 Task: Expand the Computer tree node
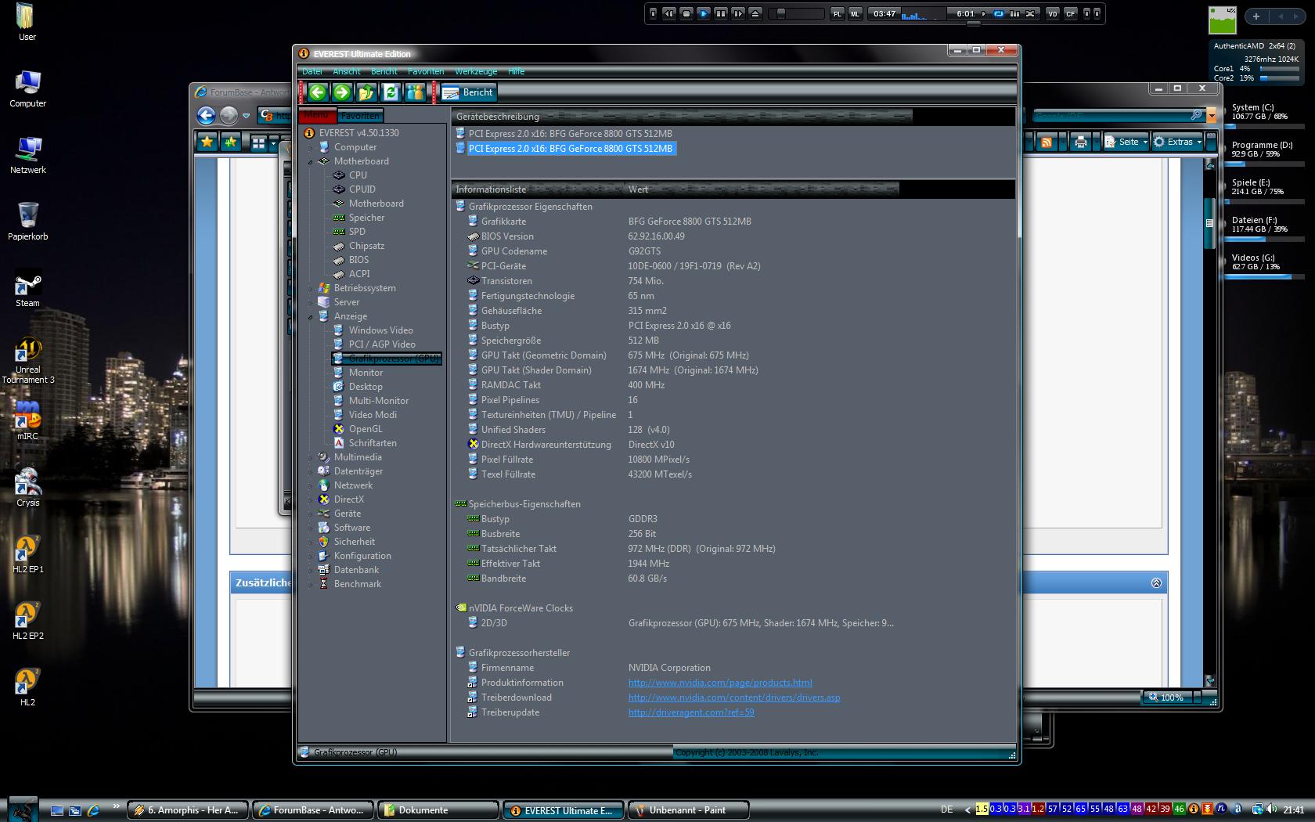click(311, 147)
